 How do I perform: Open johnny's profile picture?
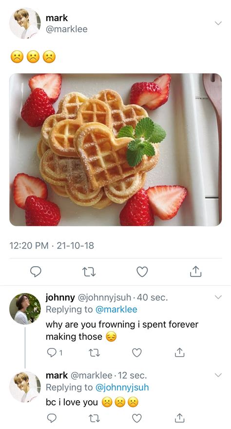(x=25, y=309)
